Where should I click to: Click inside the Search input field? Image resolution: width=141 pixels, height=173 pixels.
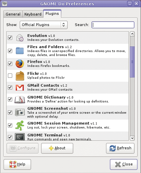(113, 25)
